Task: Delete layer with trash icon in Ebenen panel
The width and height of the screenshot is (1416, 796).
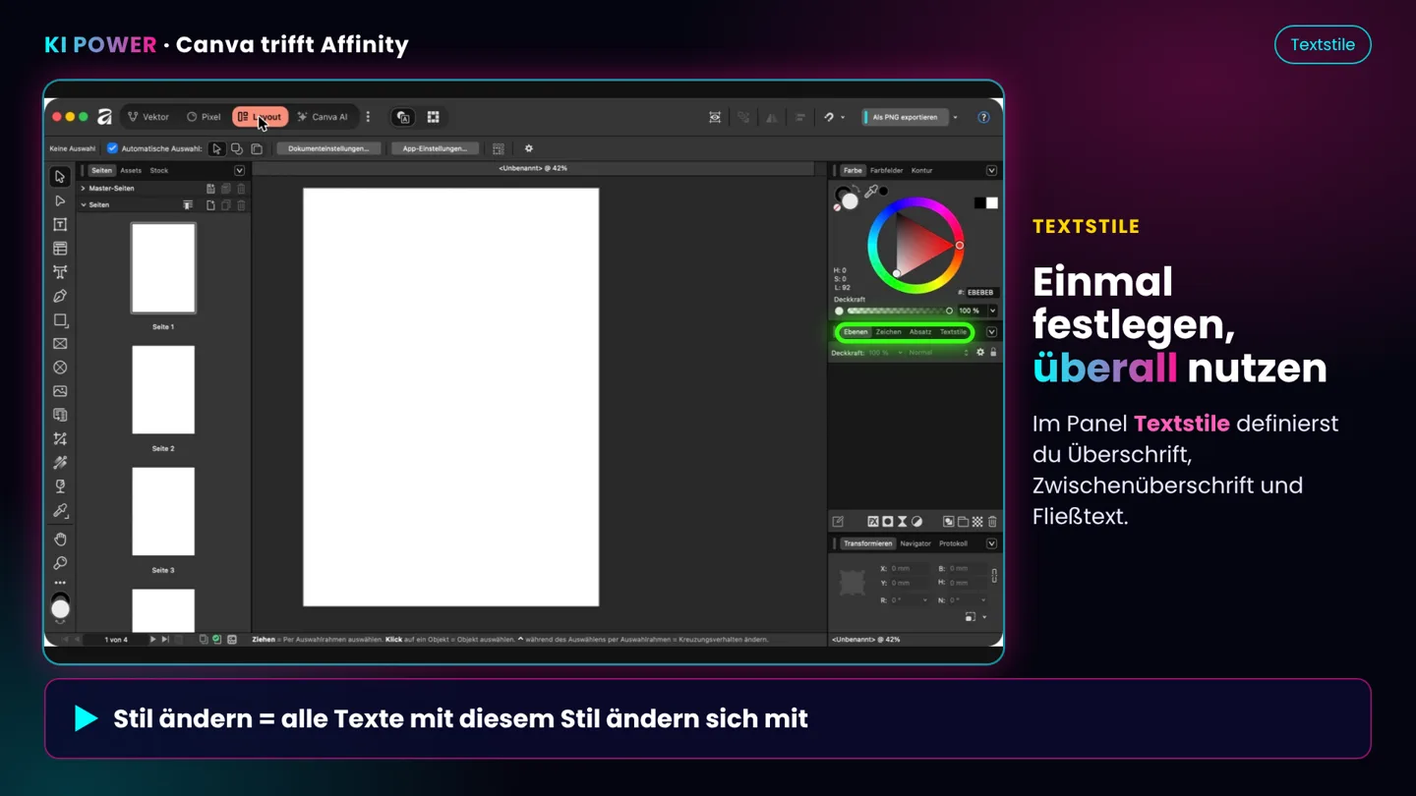Action: pyautogui.click(x=992, y=522)
